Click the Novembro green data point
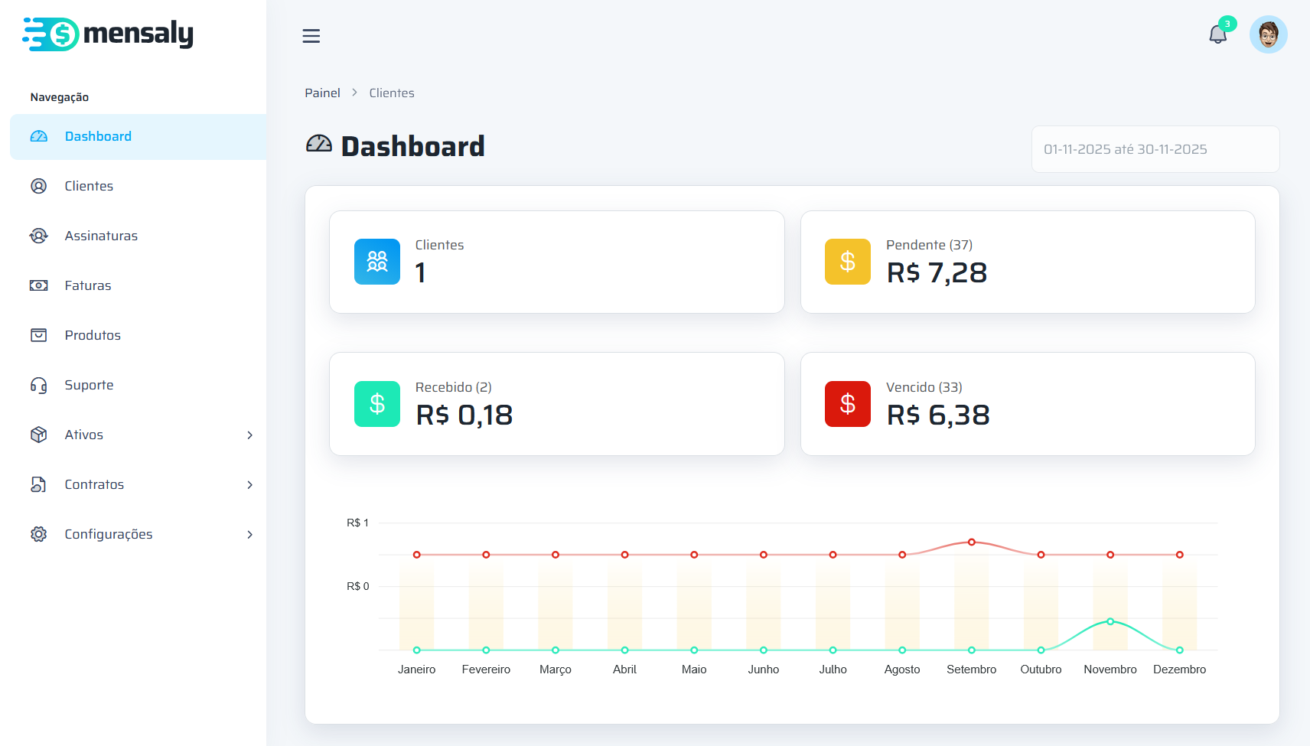The image size is (1310, 746). (x=1110, y=622)
